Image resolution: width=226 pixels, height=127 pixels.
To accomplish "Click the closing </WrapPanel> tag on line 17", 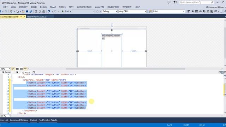I will point(30,110).
